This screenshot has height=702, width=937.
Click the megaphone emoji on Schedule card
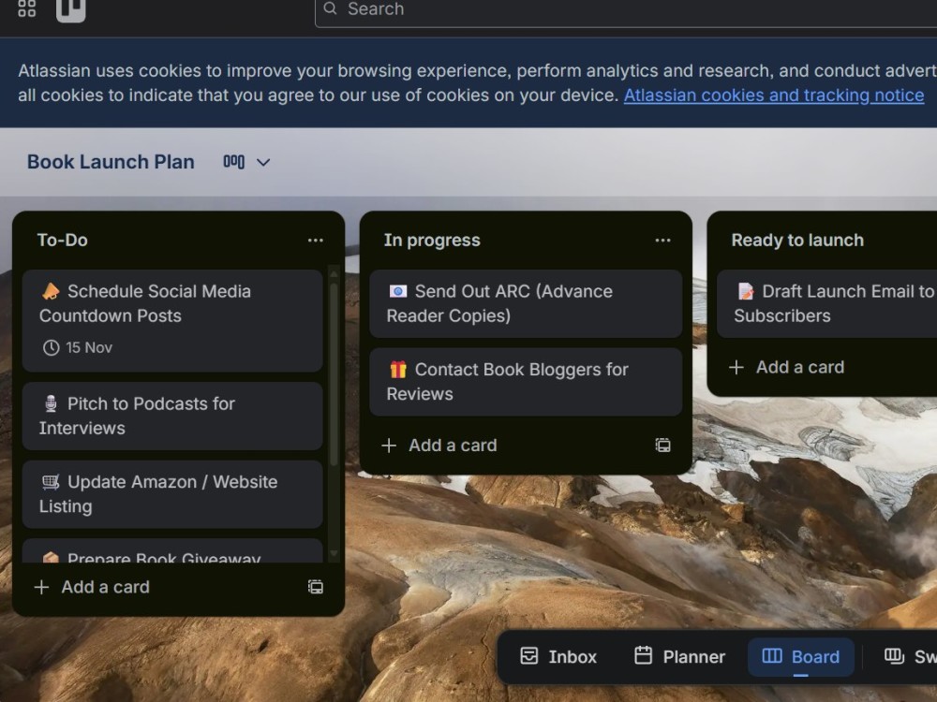coord(51,291)
